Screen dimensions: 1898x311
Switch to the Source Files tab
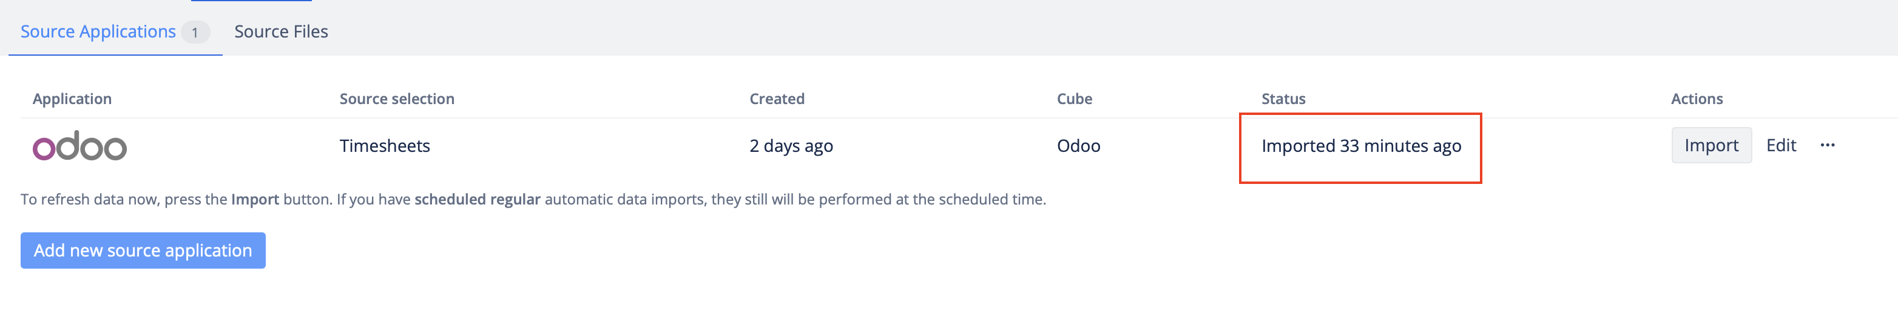point(281,31)
